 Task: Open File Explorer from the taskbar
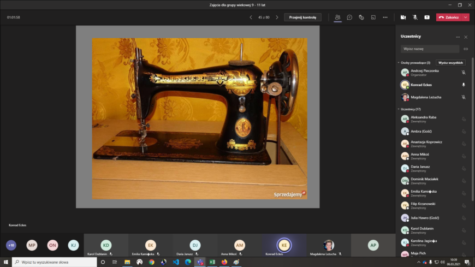pos(127,262)
